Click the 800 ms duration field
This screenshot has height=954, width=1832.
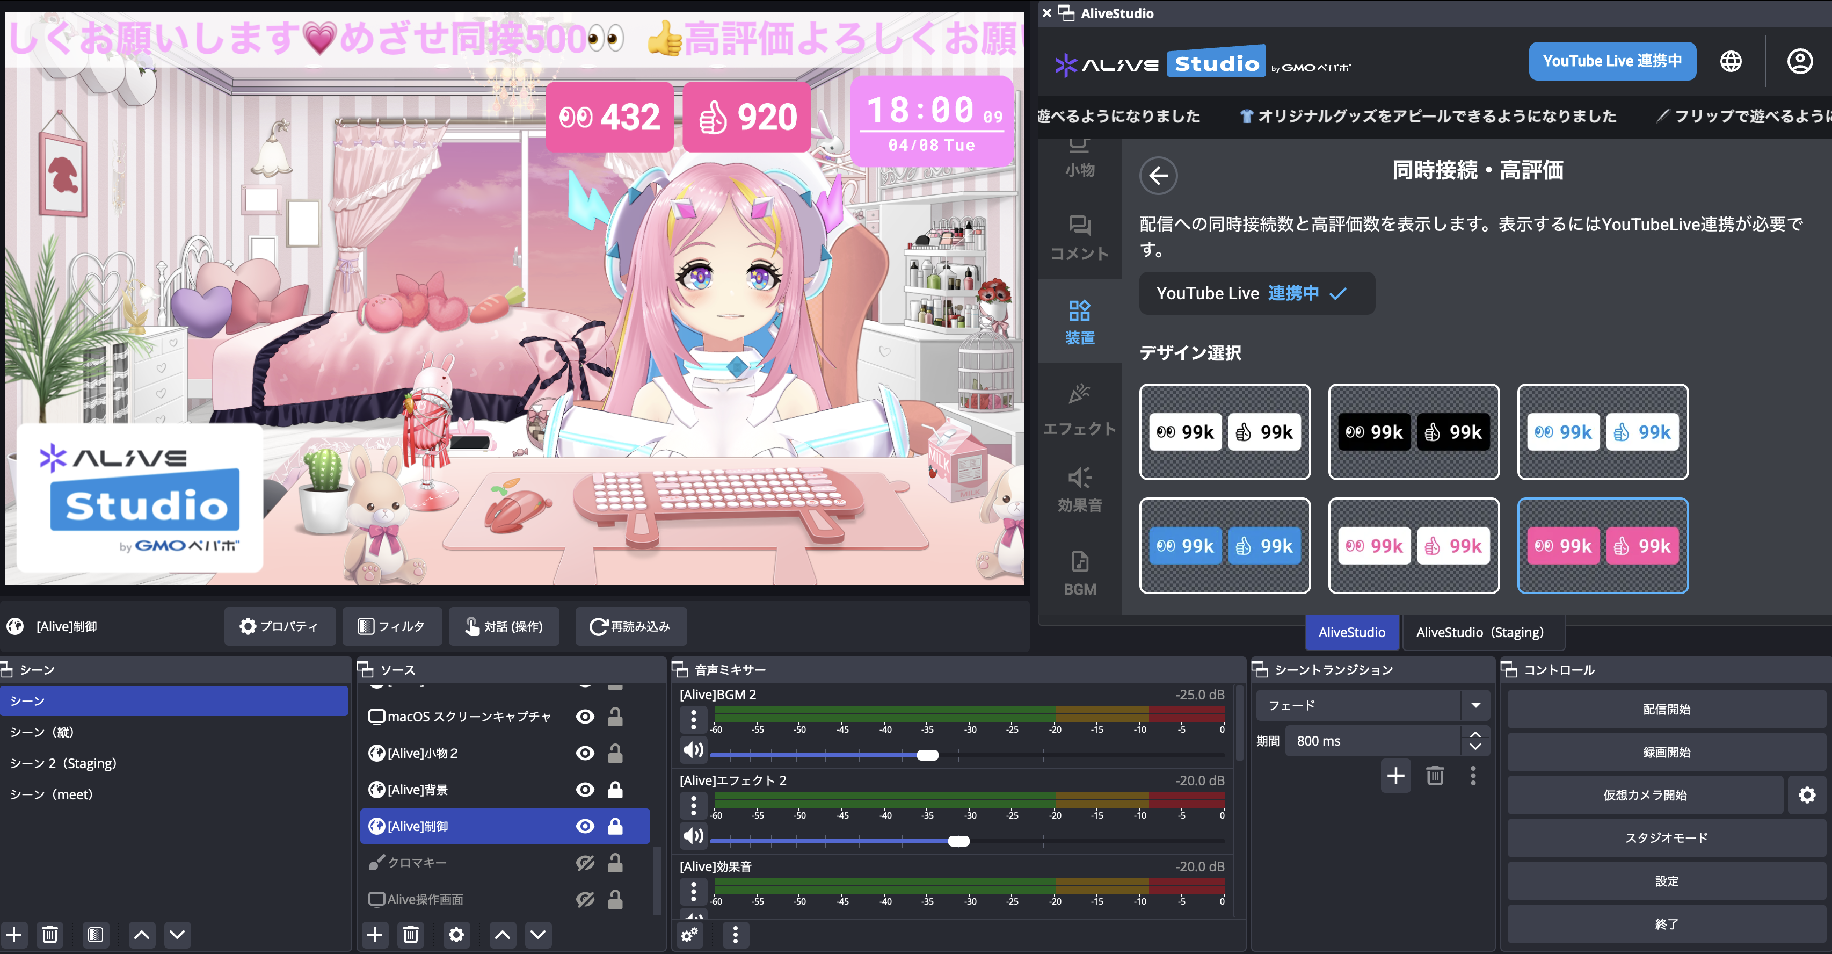(x=1372, y=741)
